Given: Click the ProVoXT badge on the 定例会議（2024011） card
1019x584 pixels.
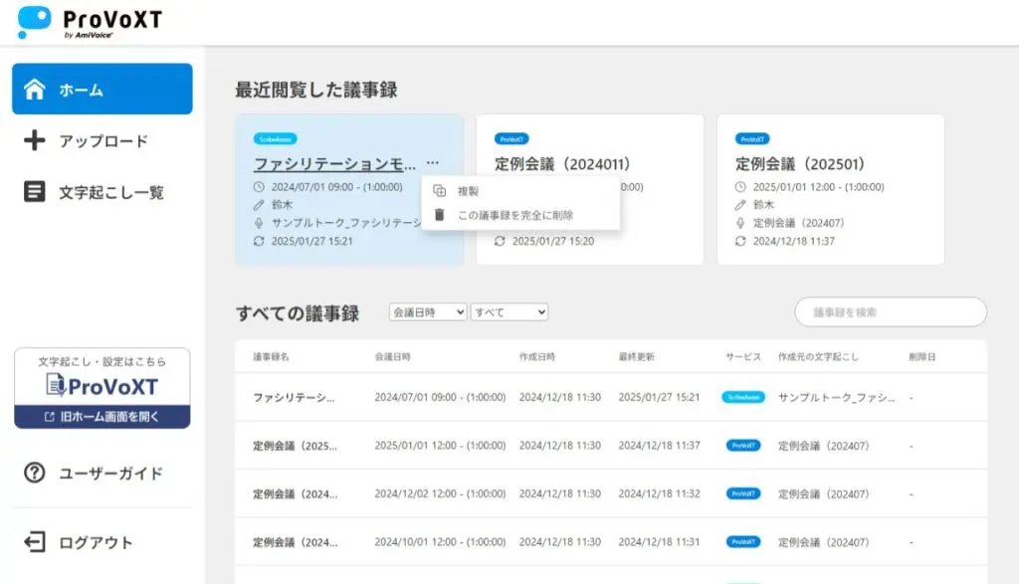Looking at the screenshot, I should (x=511, y=139).
